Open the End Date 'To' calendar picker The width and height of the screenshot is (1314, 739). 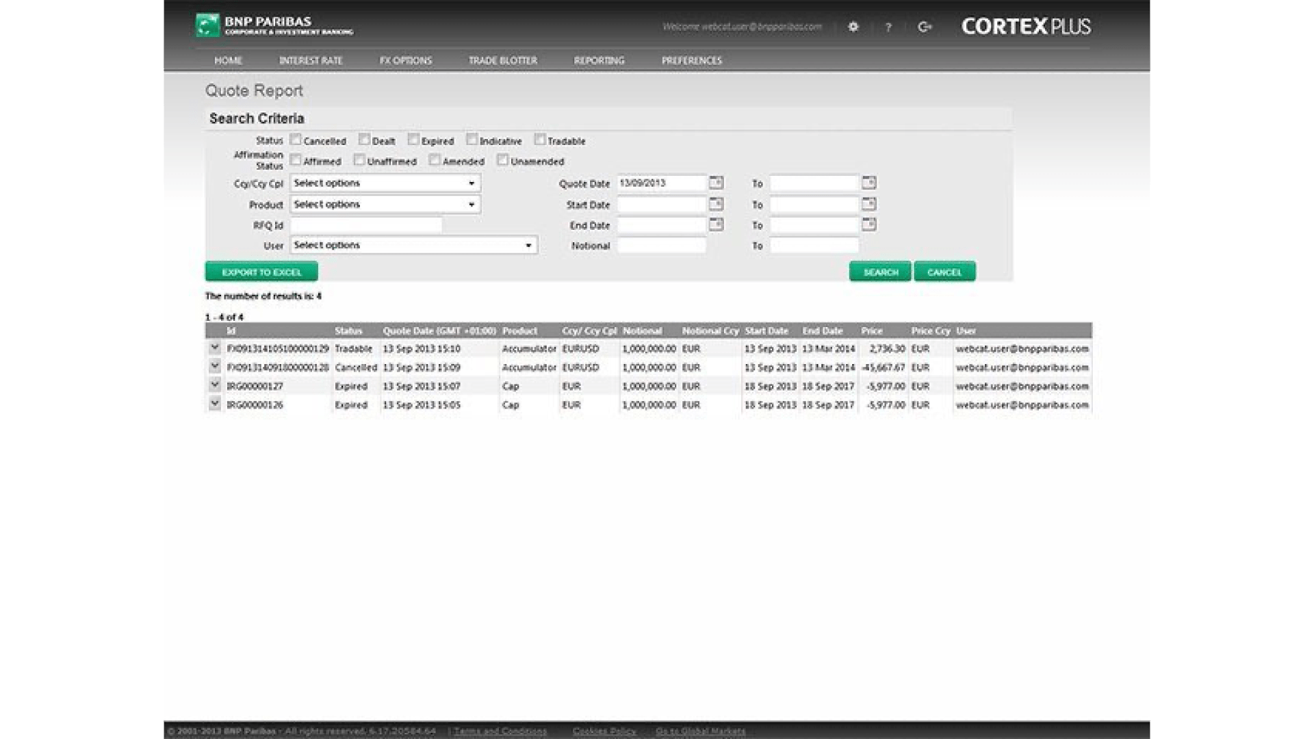[868, 224]
